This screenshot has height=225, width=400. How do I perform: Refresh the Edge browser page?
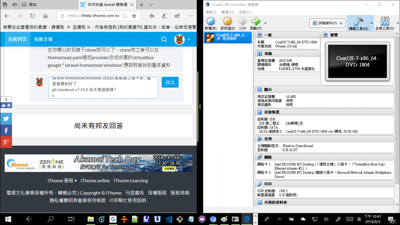[x=32, y=16]
